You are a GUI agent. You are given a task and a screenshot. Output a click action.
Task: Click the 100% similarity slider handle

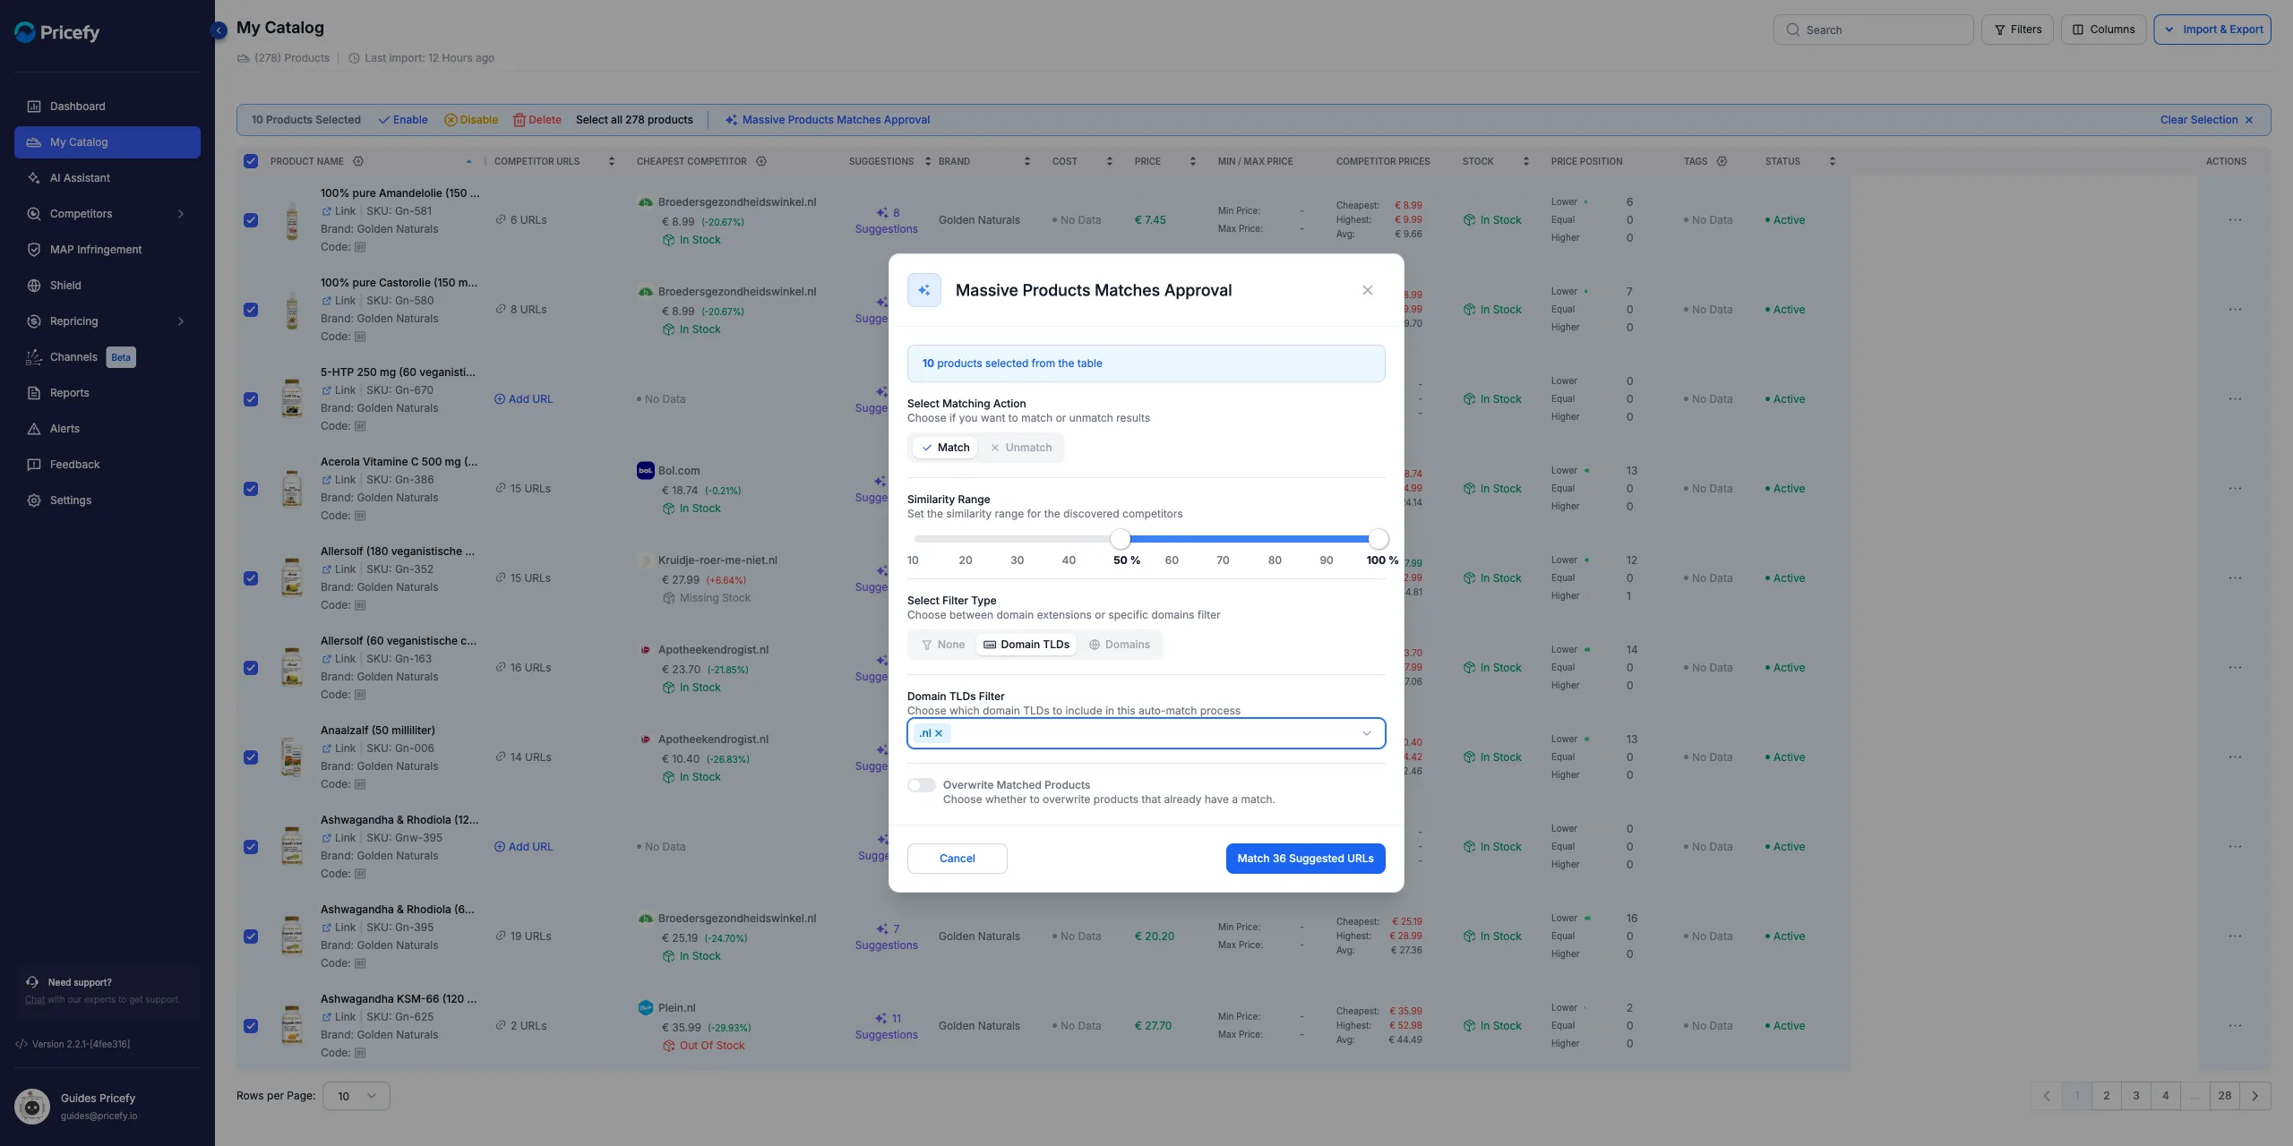click(x=1378, y=539)
